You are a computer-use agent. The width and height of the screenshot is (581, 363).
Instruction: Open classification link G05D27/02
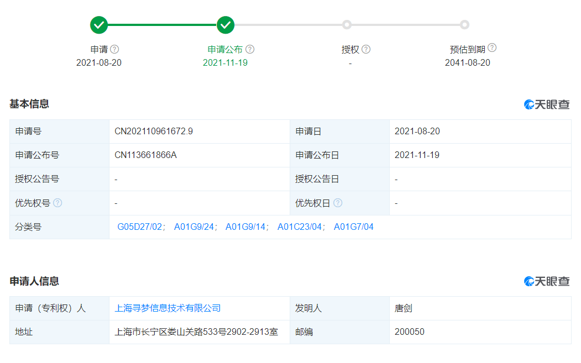point(140,227)
